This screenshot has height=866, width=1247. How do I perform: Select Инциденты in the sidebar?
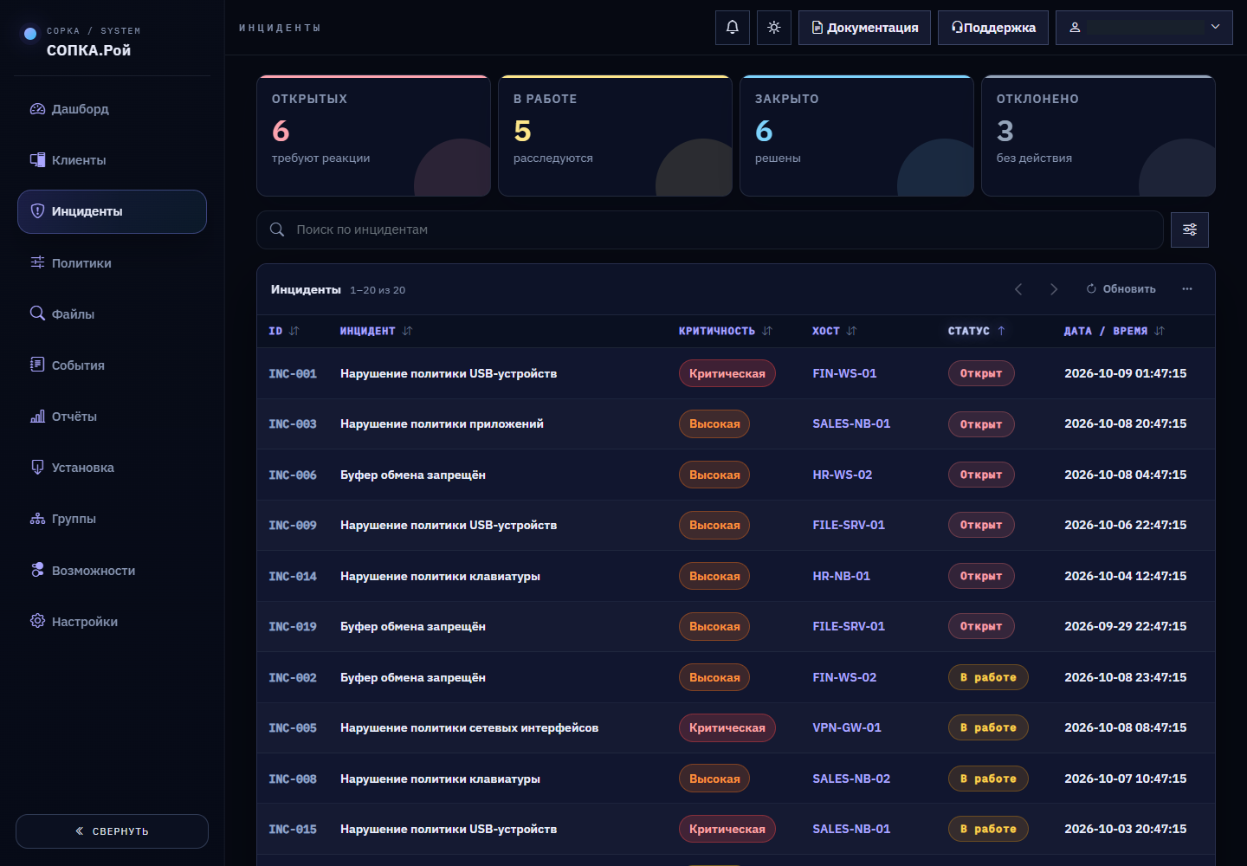pos(112,211)
